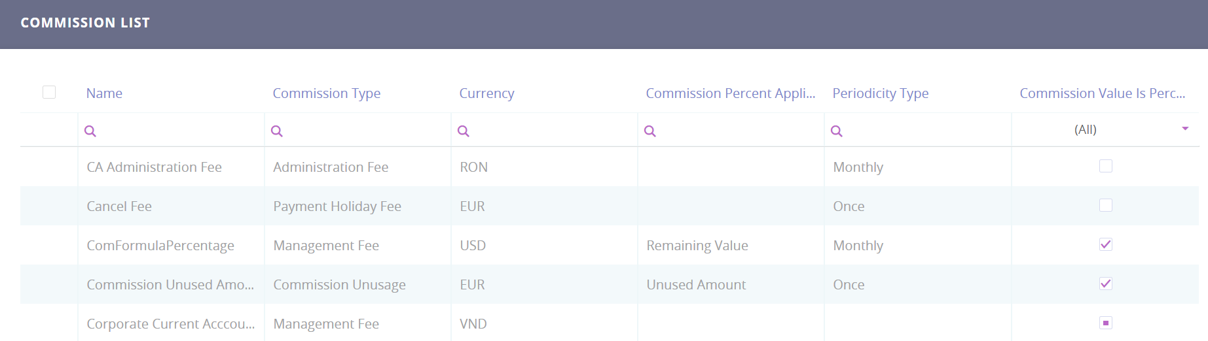The width and height of the screenshot is (1208, 341).
Task: Check percentage box for CA Administration Fee
Action: 1106,167
